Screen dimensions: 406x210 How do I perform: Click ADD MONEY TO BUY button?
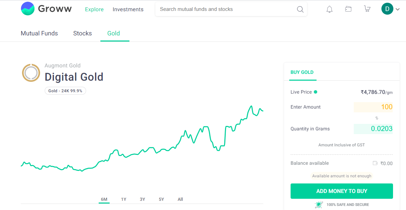(341, 191)
